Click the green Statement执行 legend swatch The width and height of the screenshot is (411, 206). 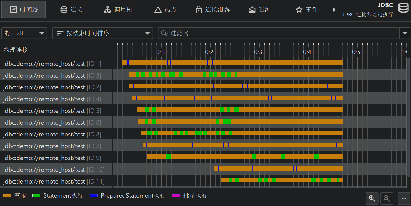[x=36, y=196]
